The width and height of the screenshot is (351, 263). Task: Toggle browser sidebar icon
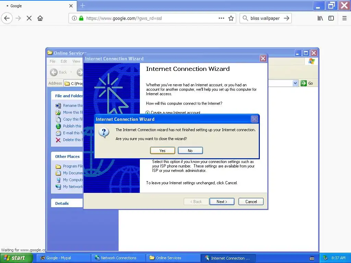[331, 18]
